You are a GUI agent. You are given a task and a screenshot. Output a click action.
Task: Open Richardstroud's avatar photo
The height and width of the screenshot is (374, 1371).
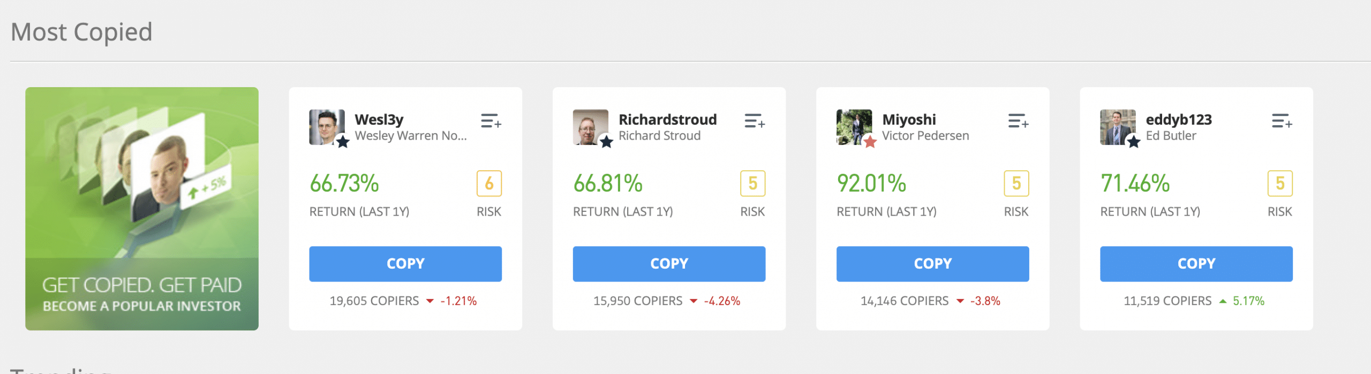pyautogui.click(x=590, y=127)
